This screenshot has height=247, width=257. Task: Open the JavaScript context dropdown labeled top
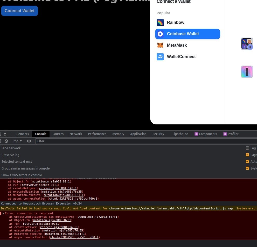pos(17,141)
